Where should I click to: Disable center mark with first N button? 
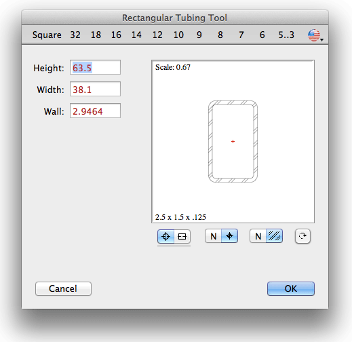213,236
